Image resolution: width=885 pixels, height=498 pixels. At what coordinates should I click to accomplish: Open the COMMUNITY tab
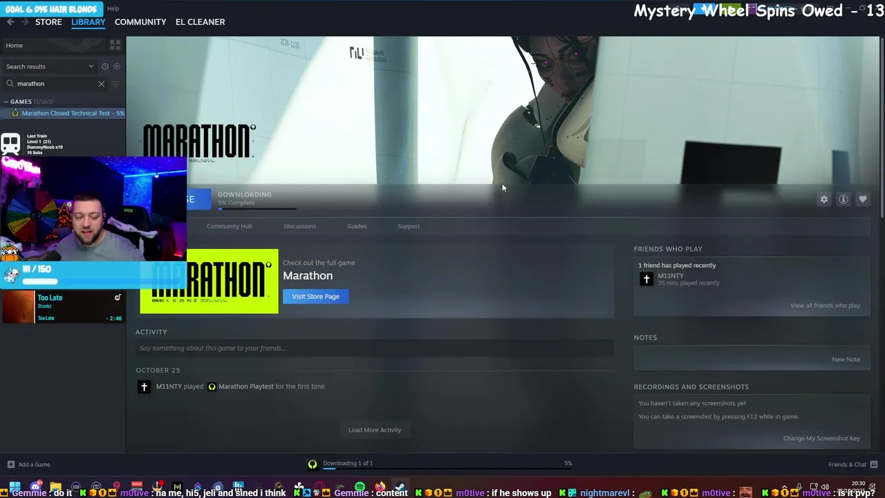click(x=140, y=22)
